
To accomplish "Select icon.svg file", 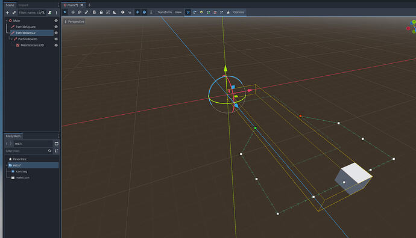I will (21, 171).
